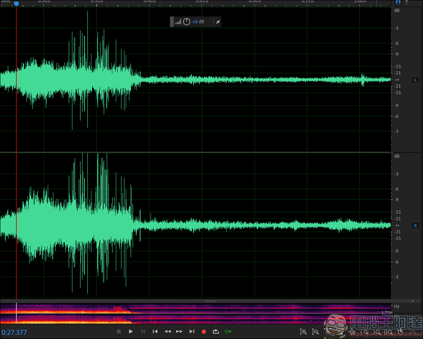Click the blue playhead marker on timeline
This screenshot has height=339, width=423.
pos(16,3)
